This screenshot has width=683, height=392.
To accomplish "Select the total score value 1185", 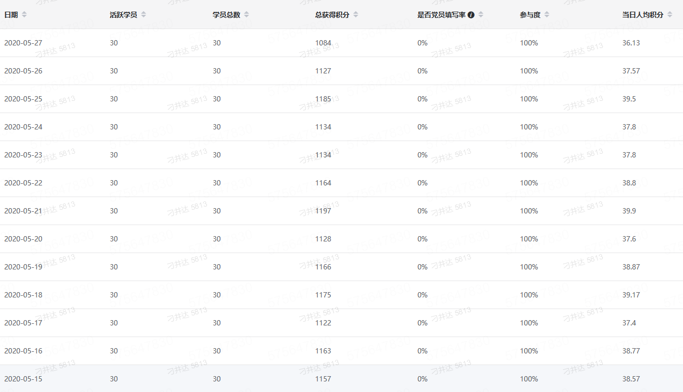I will tap(323, 99).
